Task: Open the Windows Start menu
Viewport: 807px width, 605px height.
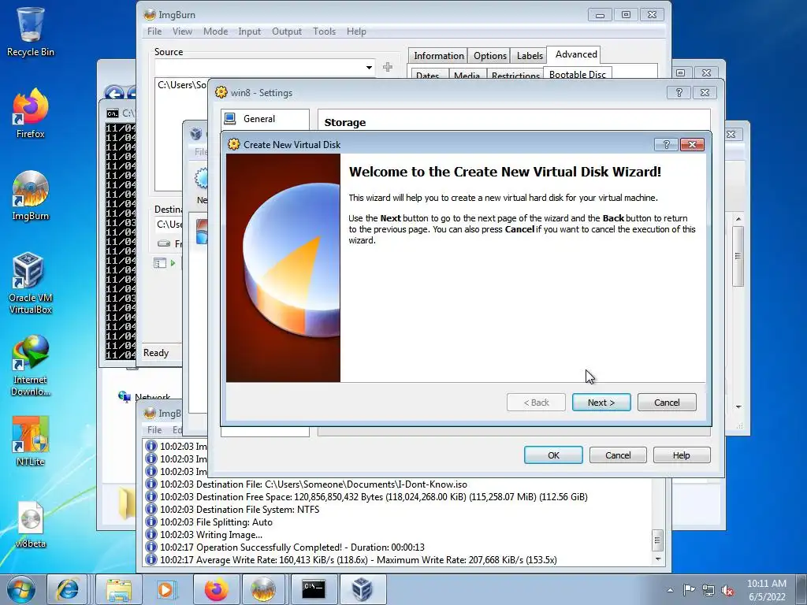Action: pyautogui.click(x=21, y=589)
